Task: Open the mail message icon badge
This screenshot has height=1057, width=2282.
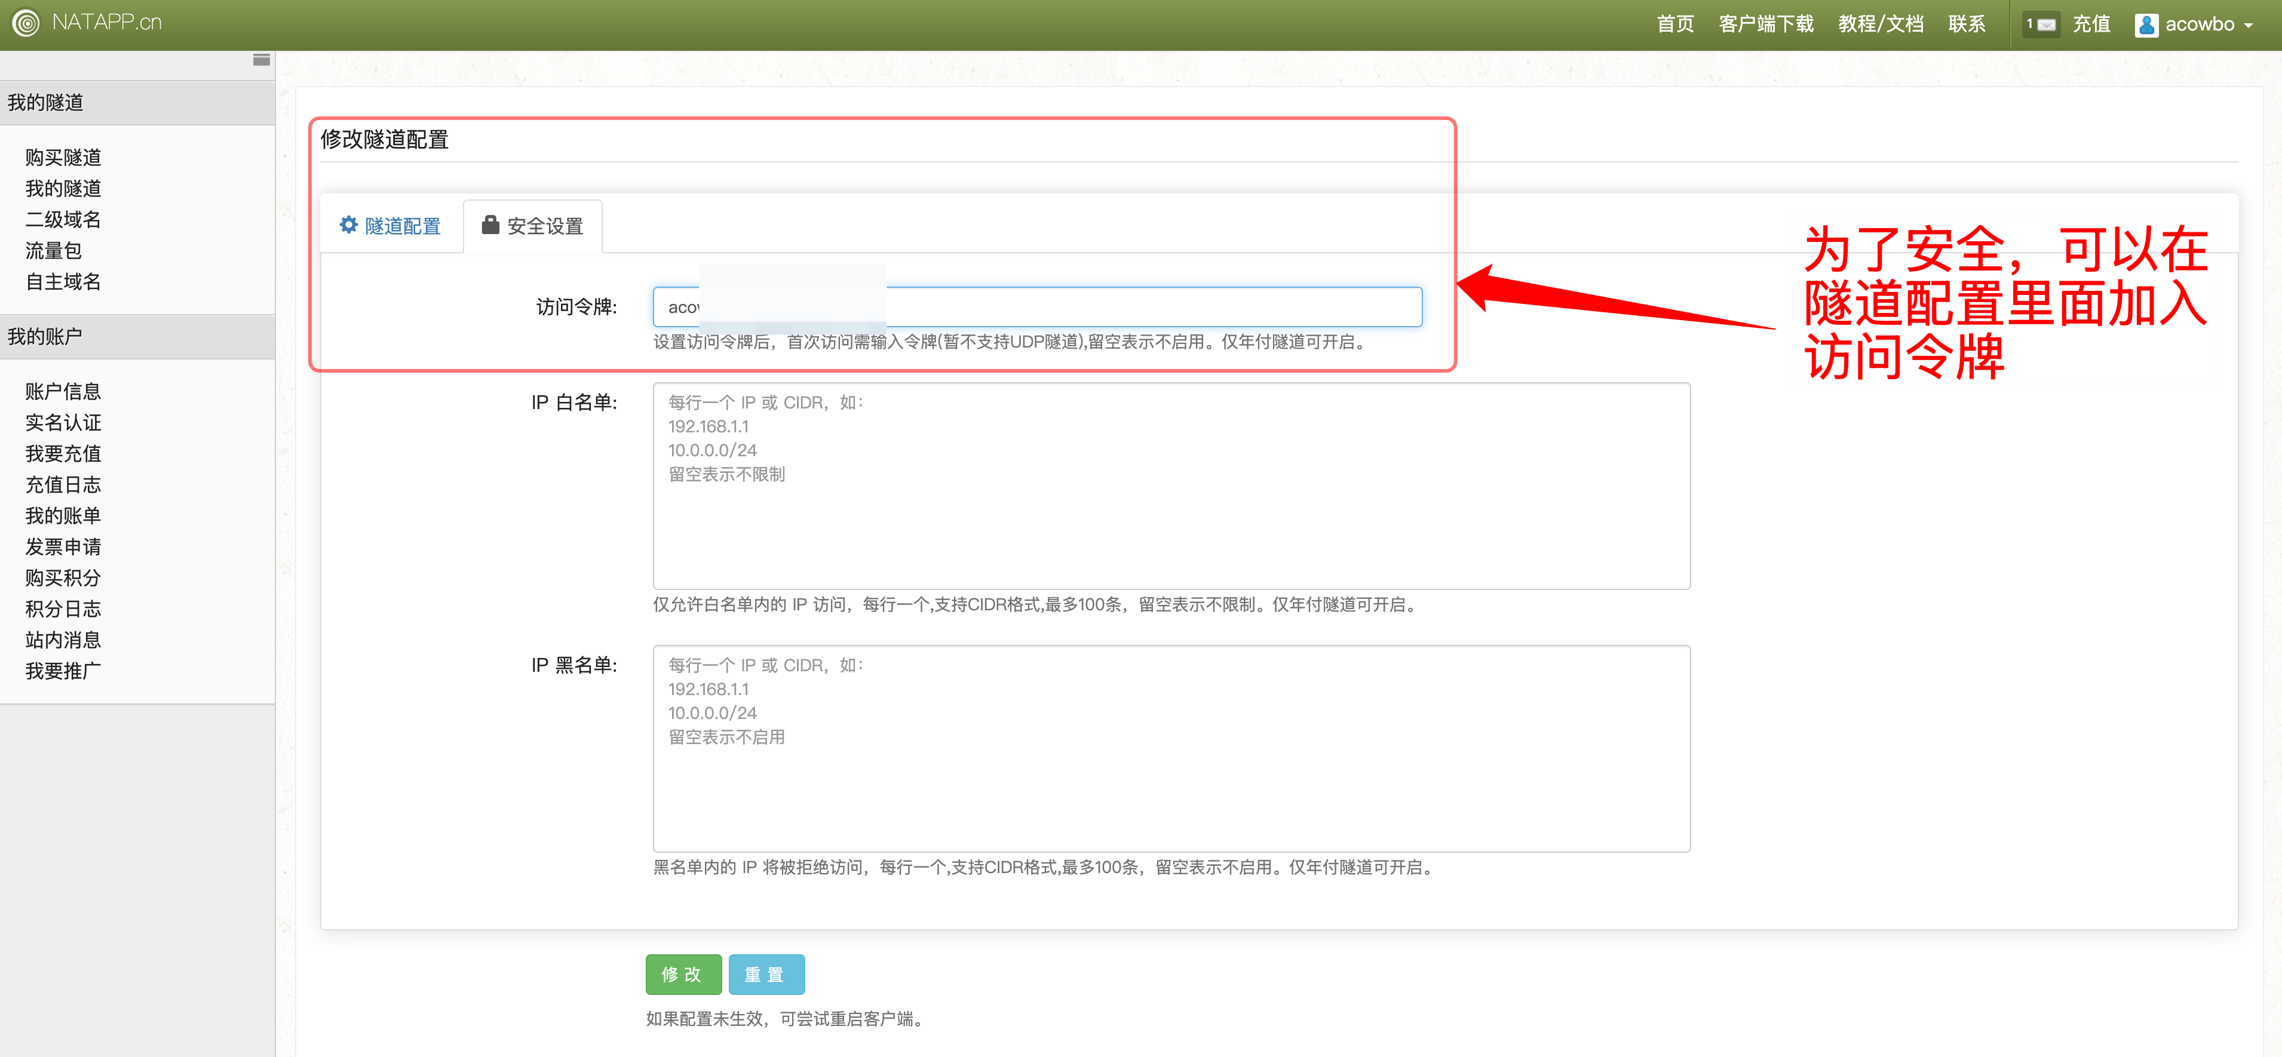Action: tap(2040, 25)
